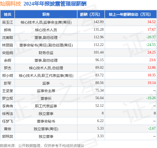Click the position cell 财务总监

point(46,53)
